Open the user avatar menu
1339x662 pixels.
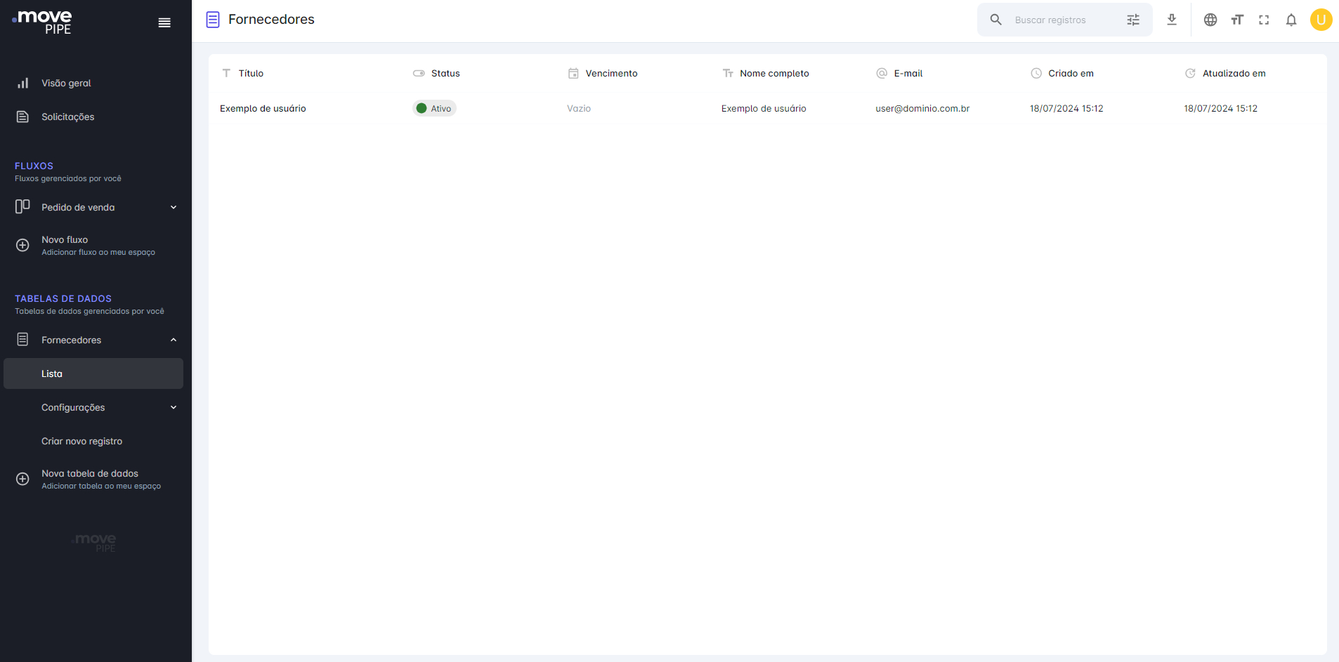[x=1321, y=20]
